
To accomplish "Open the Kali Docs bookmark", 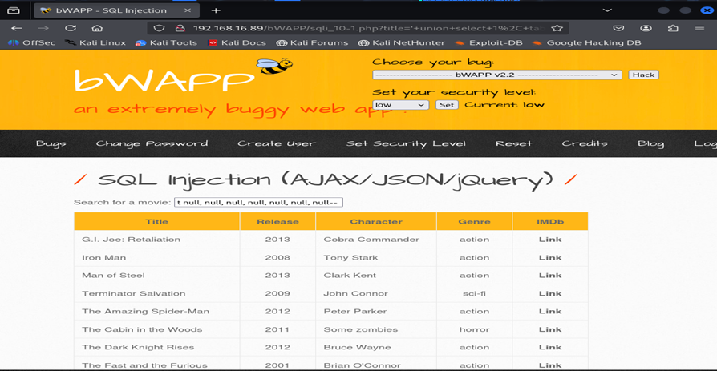I will [x=237, y=43].
